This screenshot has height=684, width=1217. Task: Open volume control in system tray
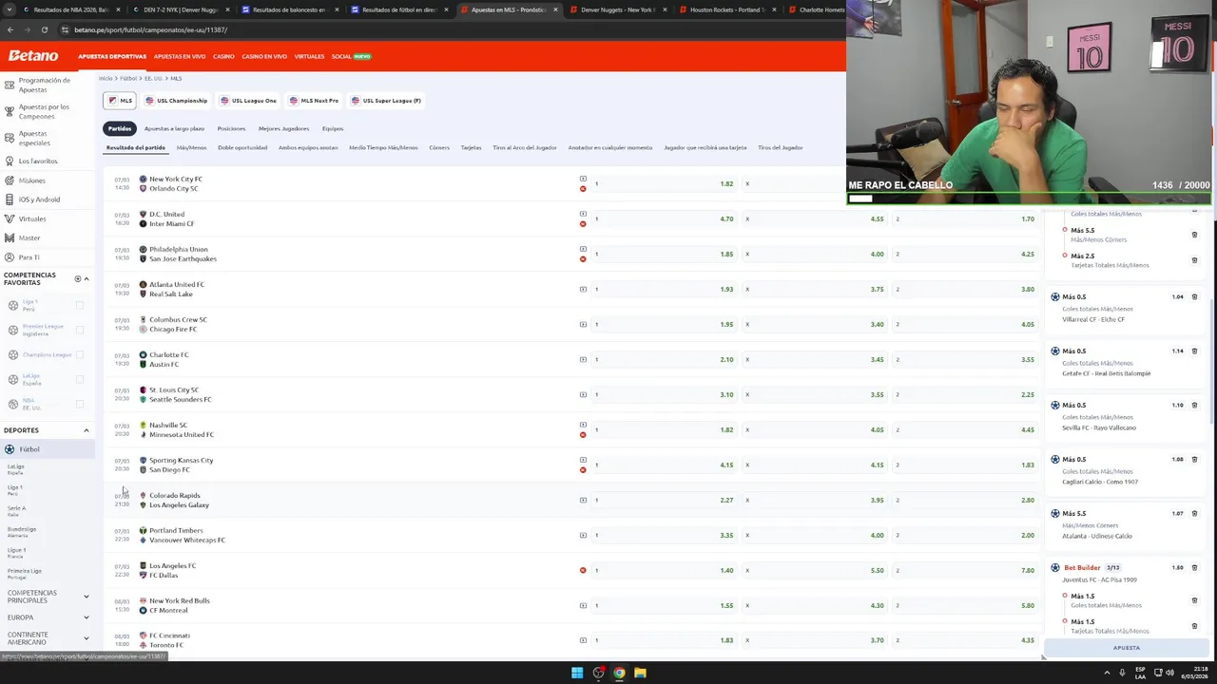(x=1169, y=673)
